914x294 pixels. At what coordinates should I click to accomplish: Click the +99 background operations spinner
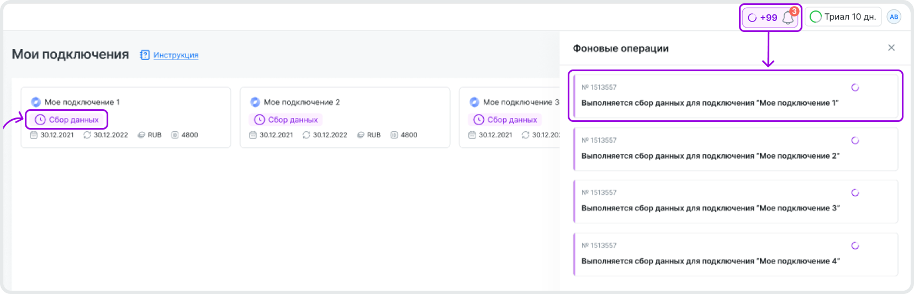(762, 18)
